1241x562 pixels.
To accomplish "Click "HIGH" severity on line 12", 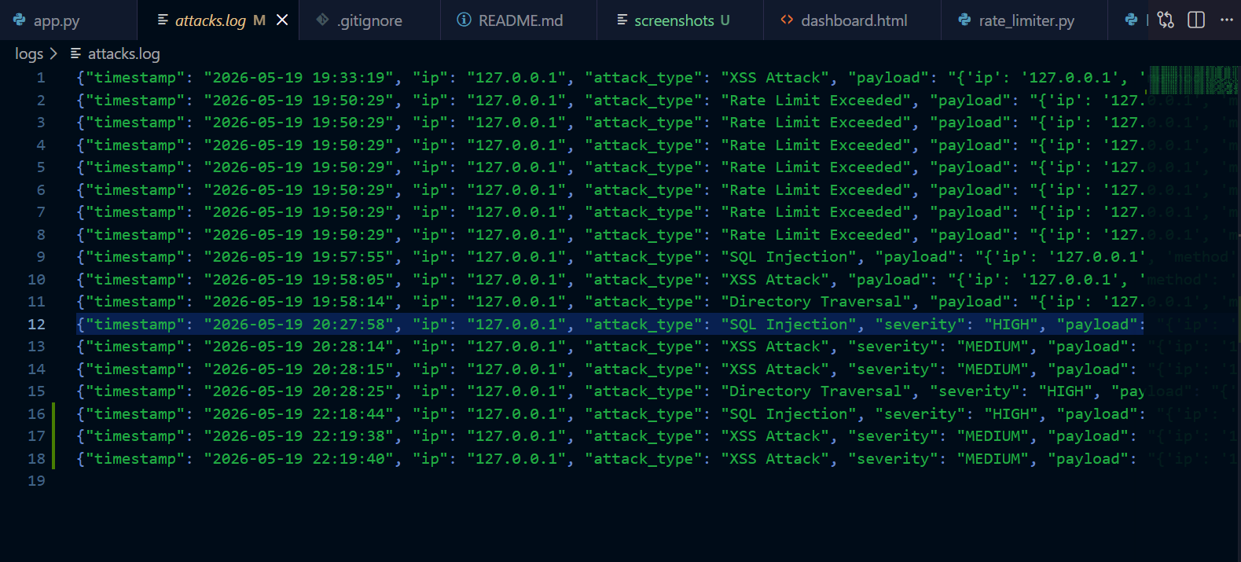I will click(x=1012, y=325).
